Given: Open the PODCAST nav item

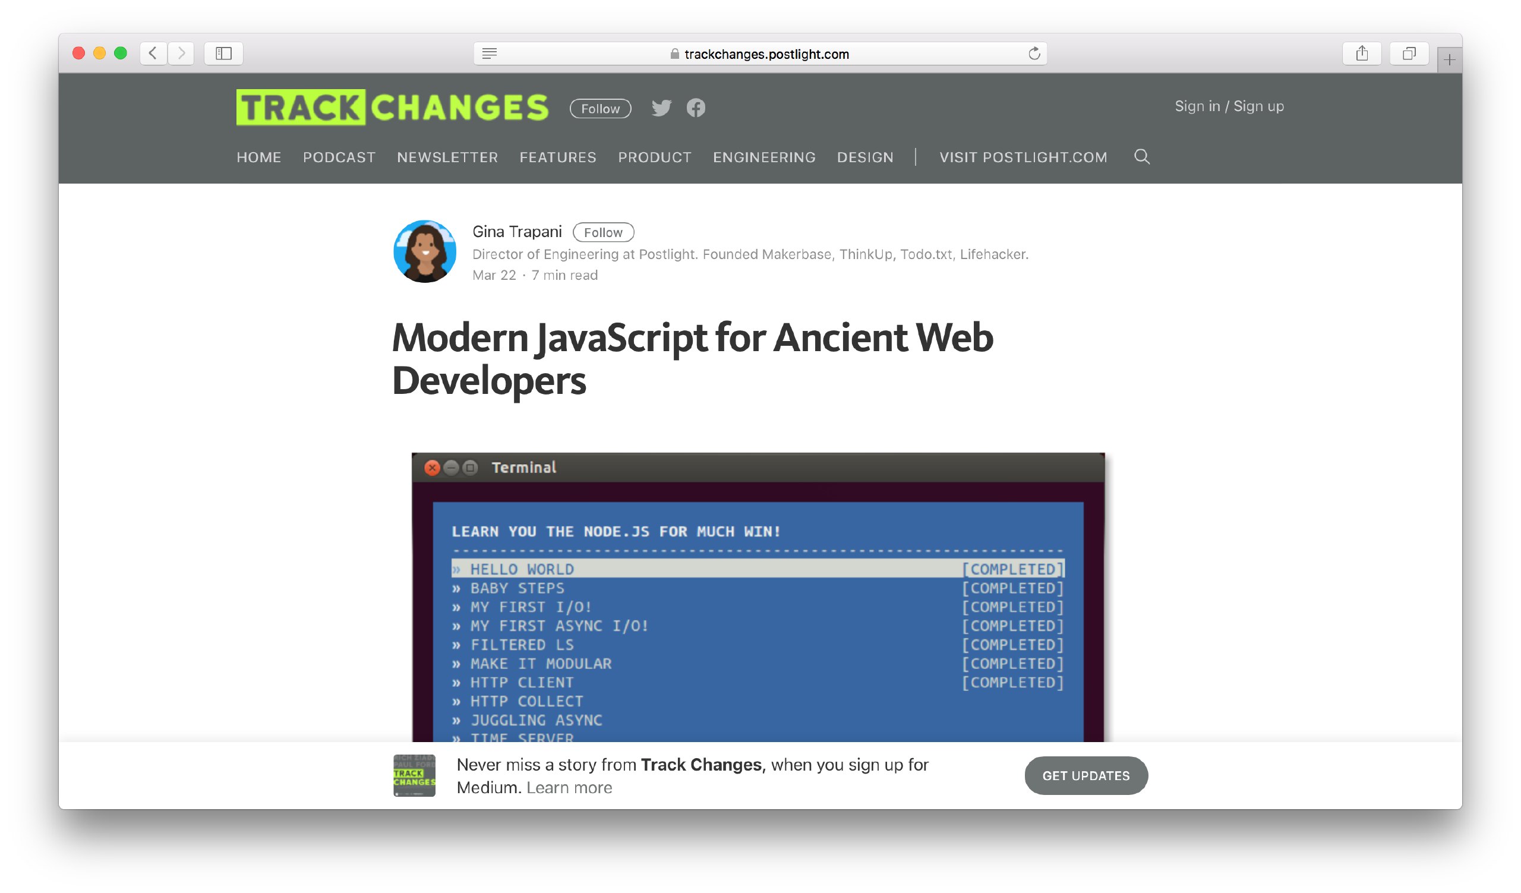Looking at the screenshot, I should [x=339, y=157].
